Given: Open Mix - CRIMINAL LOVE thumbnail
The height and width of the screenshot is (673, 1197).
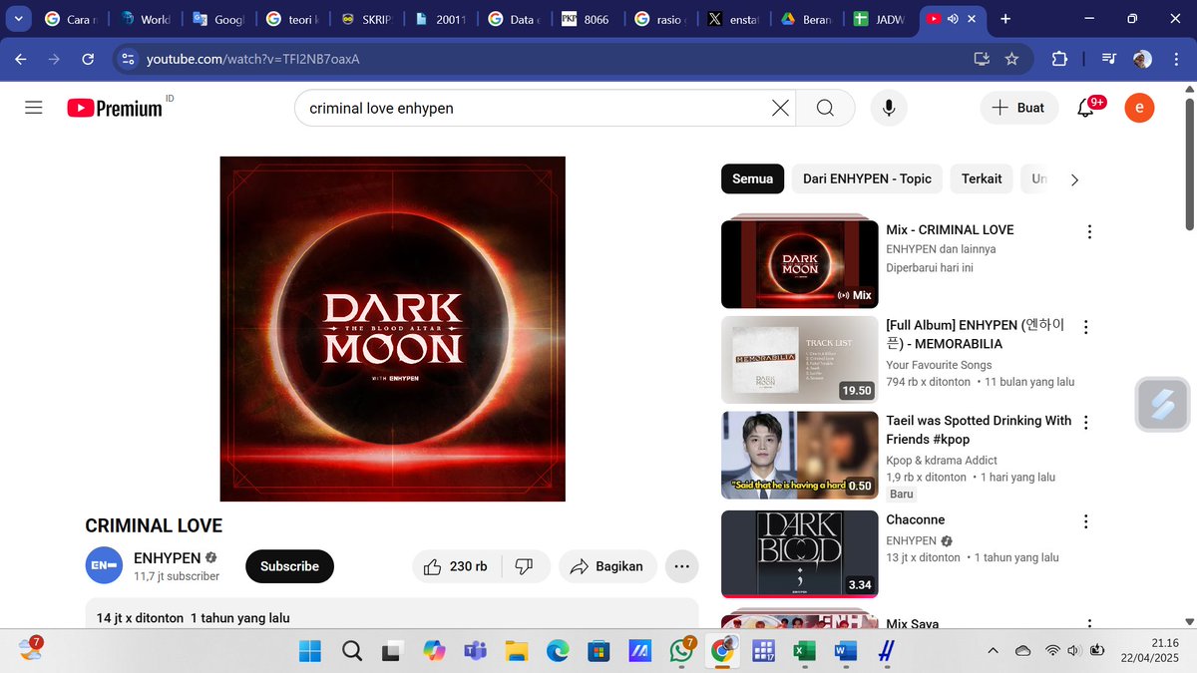Looking at the screenshot, I should tap(800, 265).
